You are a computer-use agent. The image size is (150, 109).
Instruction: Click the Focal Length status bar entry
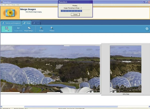pos(71,109)
